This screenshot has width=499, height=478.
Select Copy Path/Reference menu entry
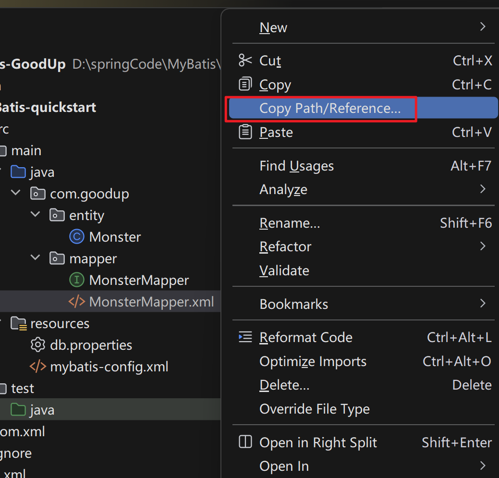[329, 109]
